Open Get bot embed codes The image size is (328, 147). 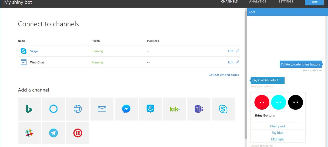coord(224,75)
